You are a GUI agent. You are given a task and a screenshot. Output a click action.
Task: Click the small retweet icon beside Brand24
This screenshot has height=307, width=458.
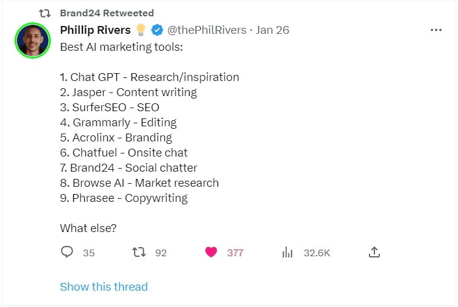point(45,13)
